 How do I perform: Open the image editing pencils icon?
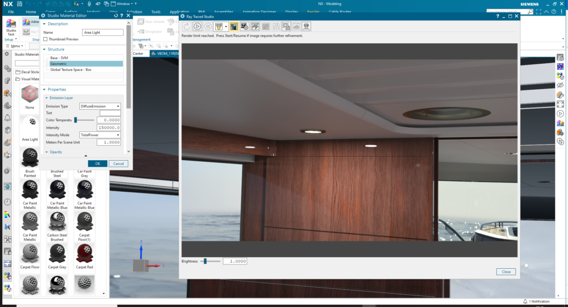pos(255,27)
